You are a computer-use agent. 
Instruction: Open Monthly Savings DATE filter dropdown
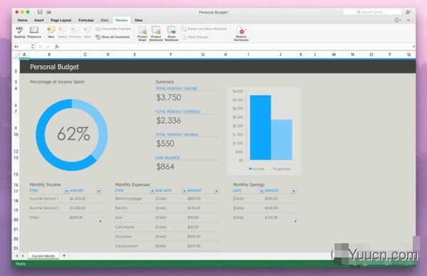pyautogui.click(x=262, y=191)
